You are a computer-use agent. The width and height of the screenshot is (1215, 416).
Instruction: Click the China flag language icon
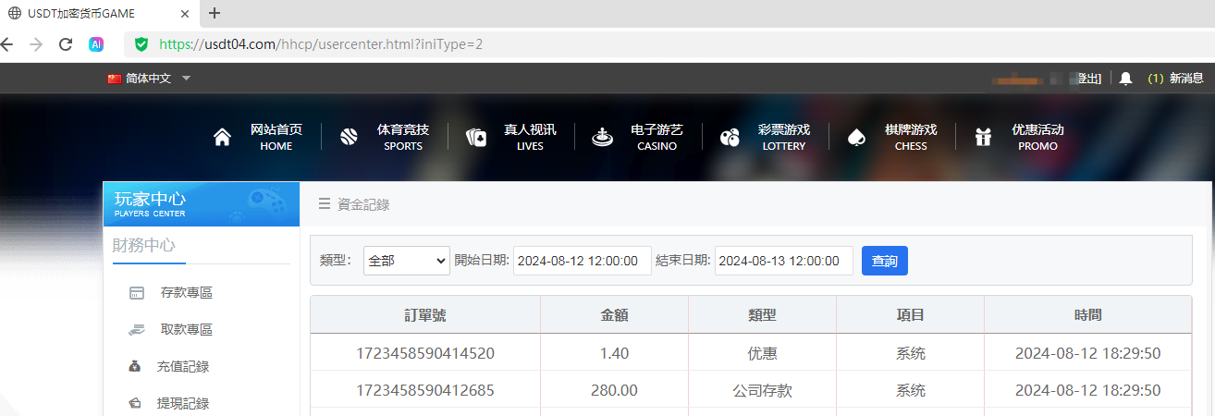115,79
